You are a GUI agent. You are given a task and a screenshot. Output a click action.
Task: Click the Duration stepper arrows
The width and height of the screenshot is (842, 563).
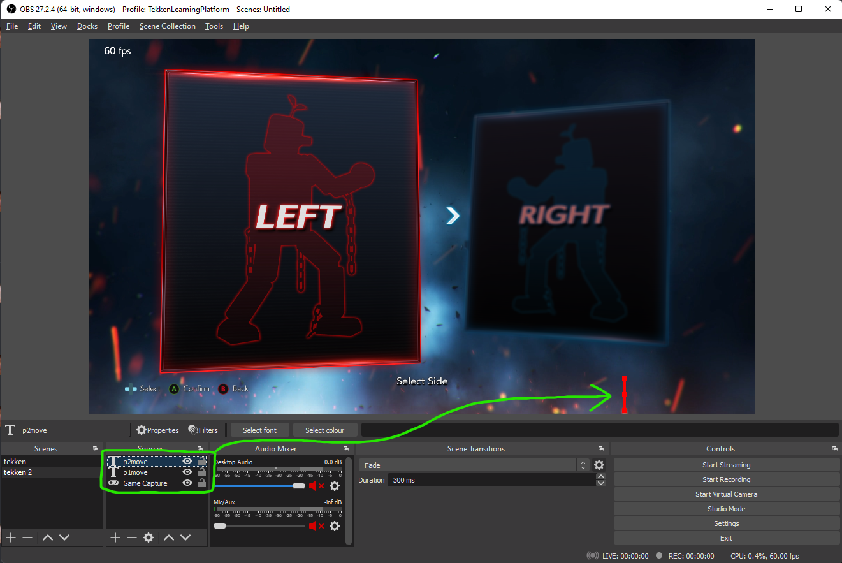click(x=600, y=480)
